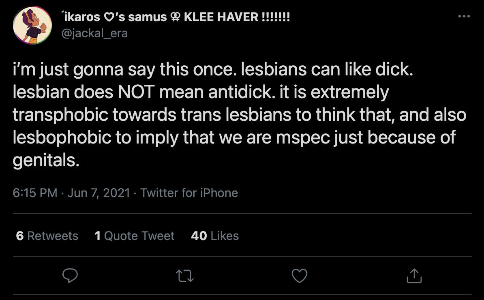The height and width of the screenshot is (300, 484).
Task: Open the author's profile picture avatar
Action: [32, 25]
